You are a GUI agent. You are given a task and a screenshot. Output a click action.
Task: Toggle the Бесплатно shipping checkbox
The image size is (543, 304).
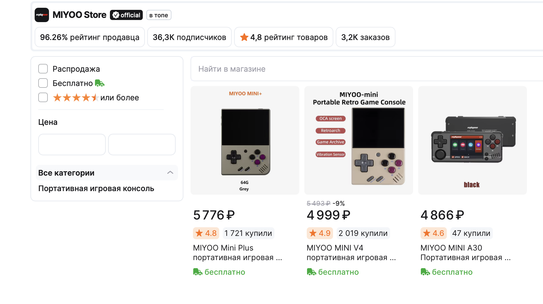click(43, 83)
